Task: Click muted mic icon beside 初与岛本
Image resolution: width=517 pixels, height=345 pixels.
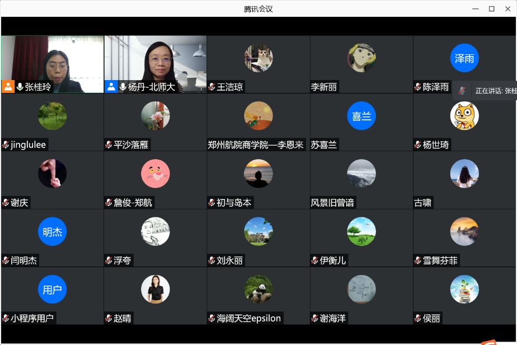Action: (x=211, y=203)
